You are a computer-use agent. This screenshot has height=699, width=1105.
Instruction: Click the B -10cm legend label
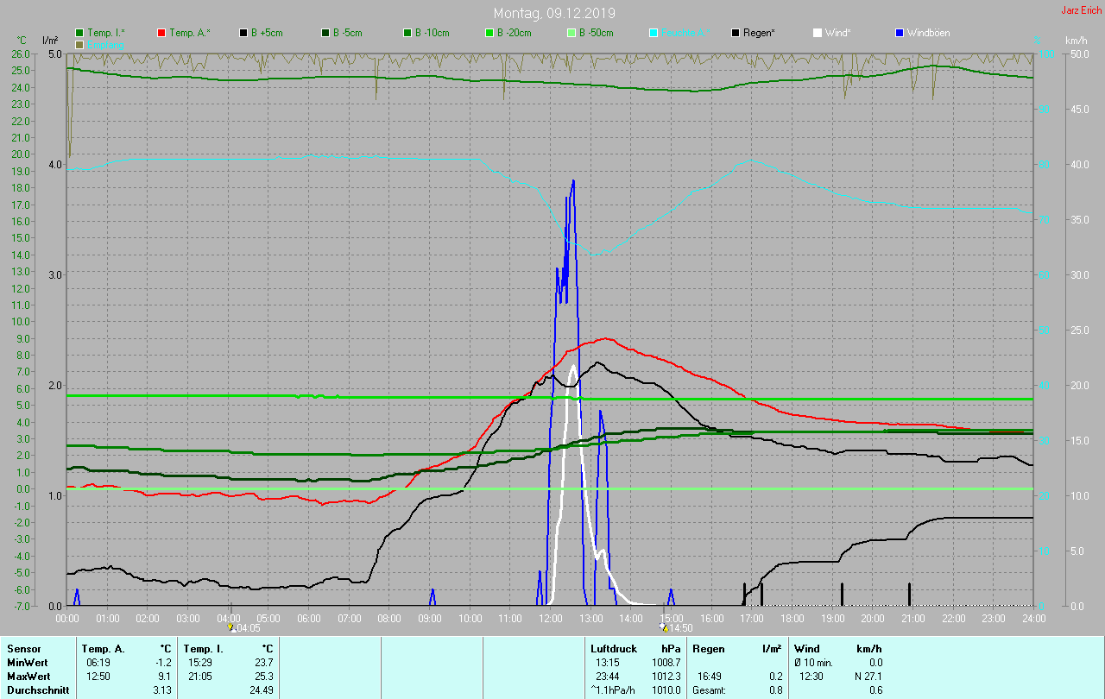pyautogui.click(x=432, y=33)
